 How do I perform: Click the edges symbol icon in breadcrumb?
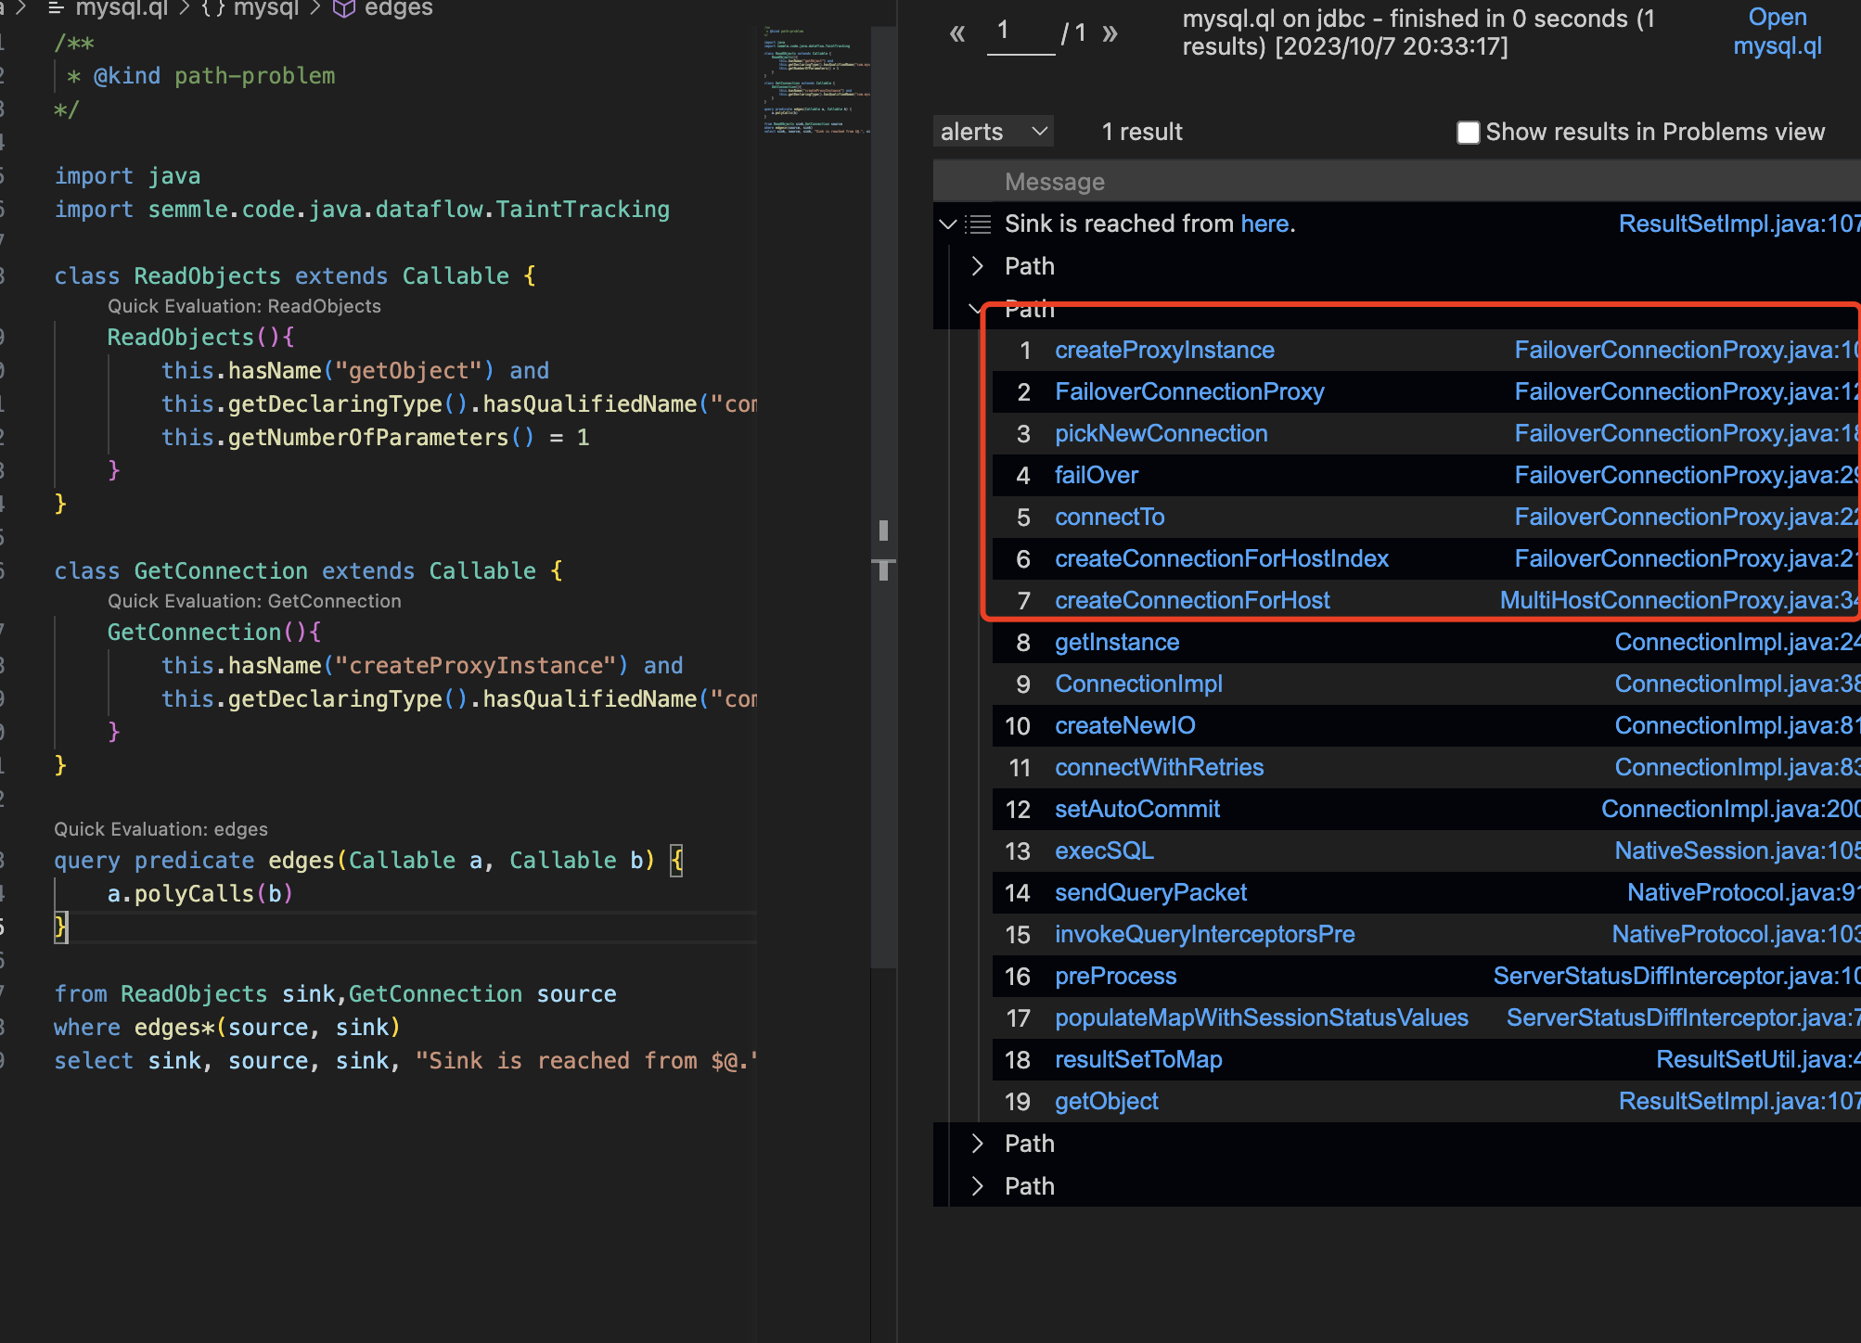(344, 8)
